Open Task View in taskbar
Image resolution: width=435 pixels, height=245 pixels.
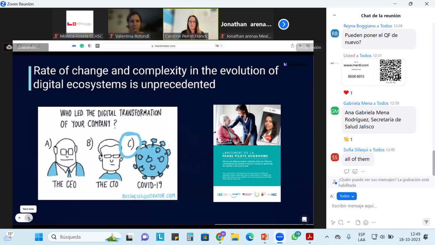tap(129, 237)
